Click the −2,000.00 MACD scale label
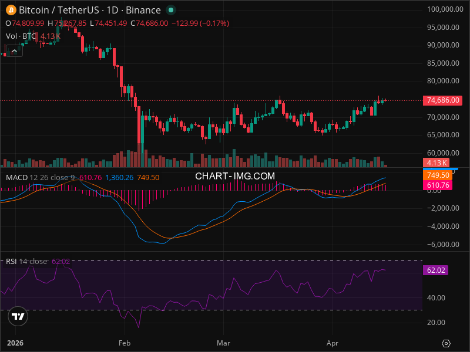 click(443, 208)
